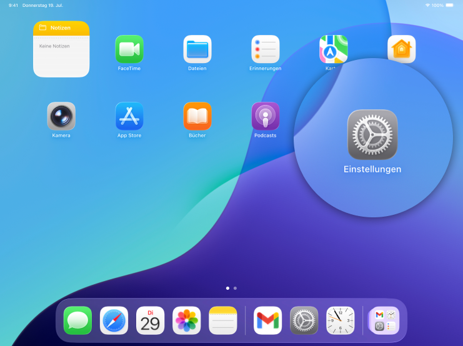Image resolution: width=463 pixels, height=346 pixels.
Task: Open the Dateien files app
Action: coord(197,49)
